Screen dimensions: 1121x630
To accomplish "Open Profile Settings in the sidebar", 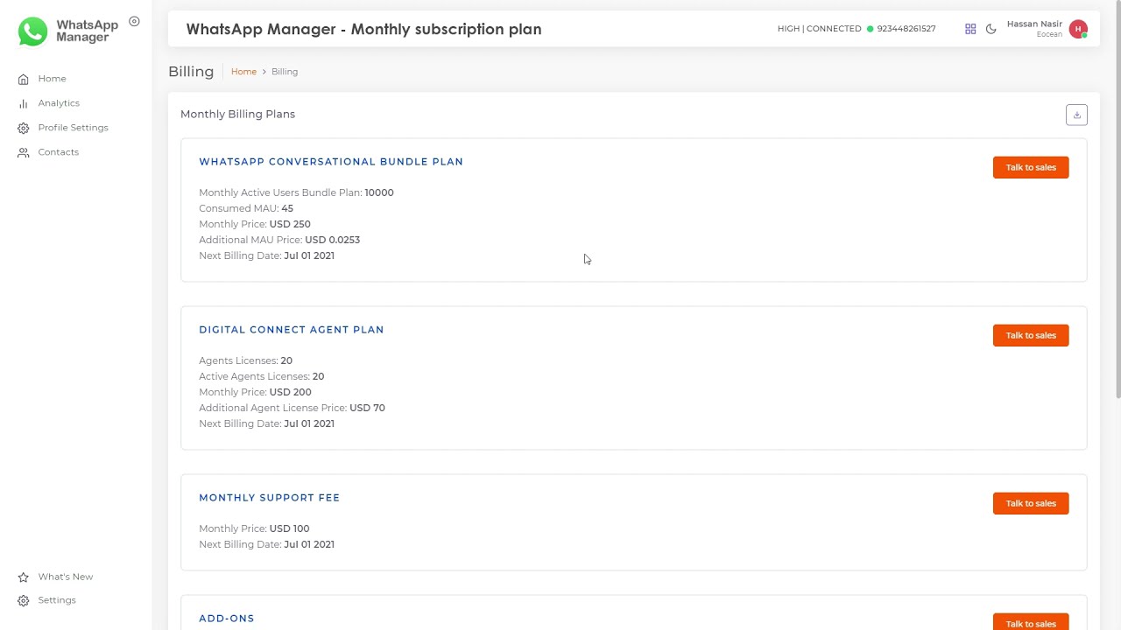I will click(x=73, y=128).
